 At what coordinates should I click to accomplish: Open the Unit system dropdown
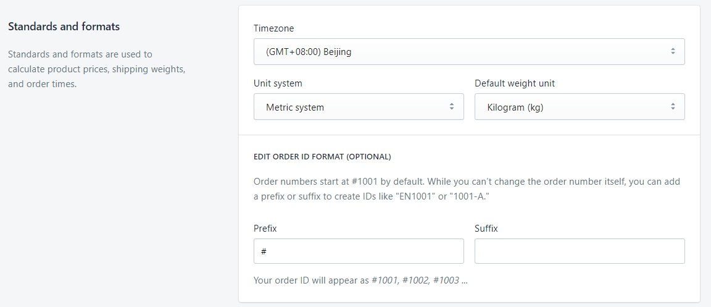(x=359, y=107)
